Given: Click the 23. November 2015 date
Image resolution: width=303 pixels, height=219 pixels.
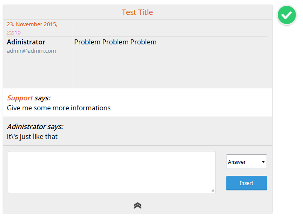Looking at the screenshot, I should tap(32, 24).
